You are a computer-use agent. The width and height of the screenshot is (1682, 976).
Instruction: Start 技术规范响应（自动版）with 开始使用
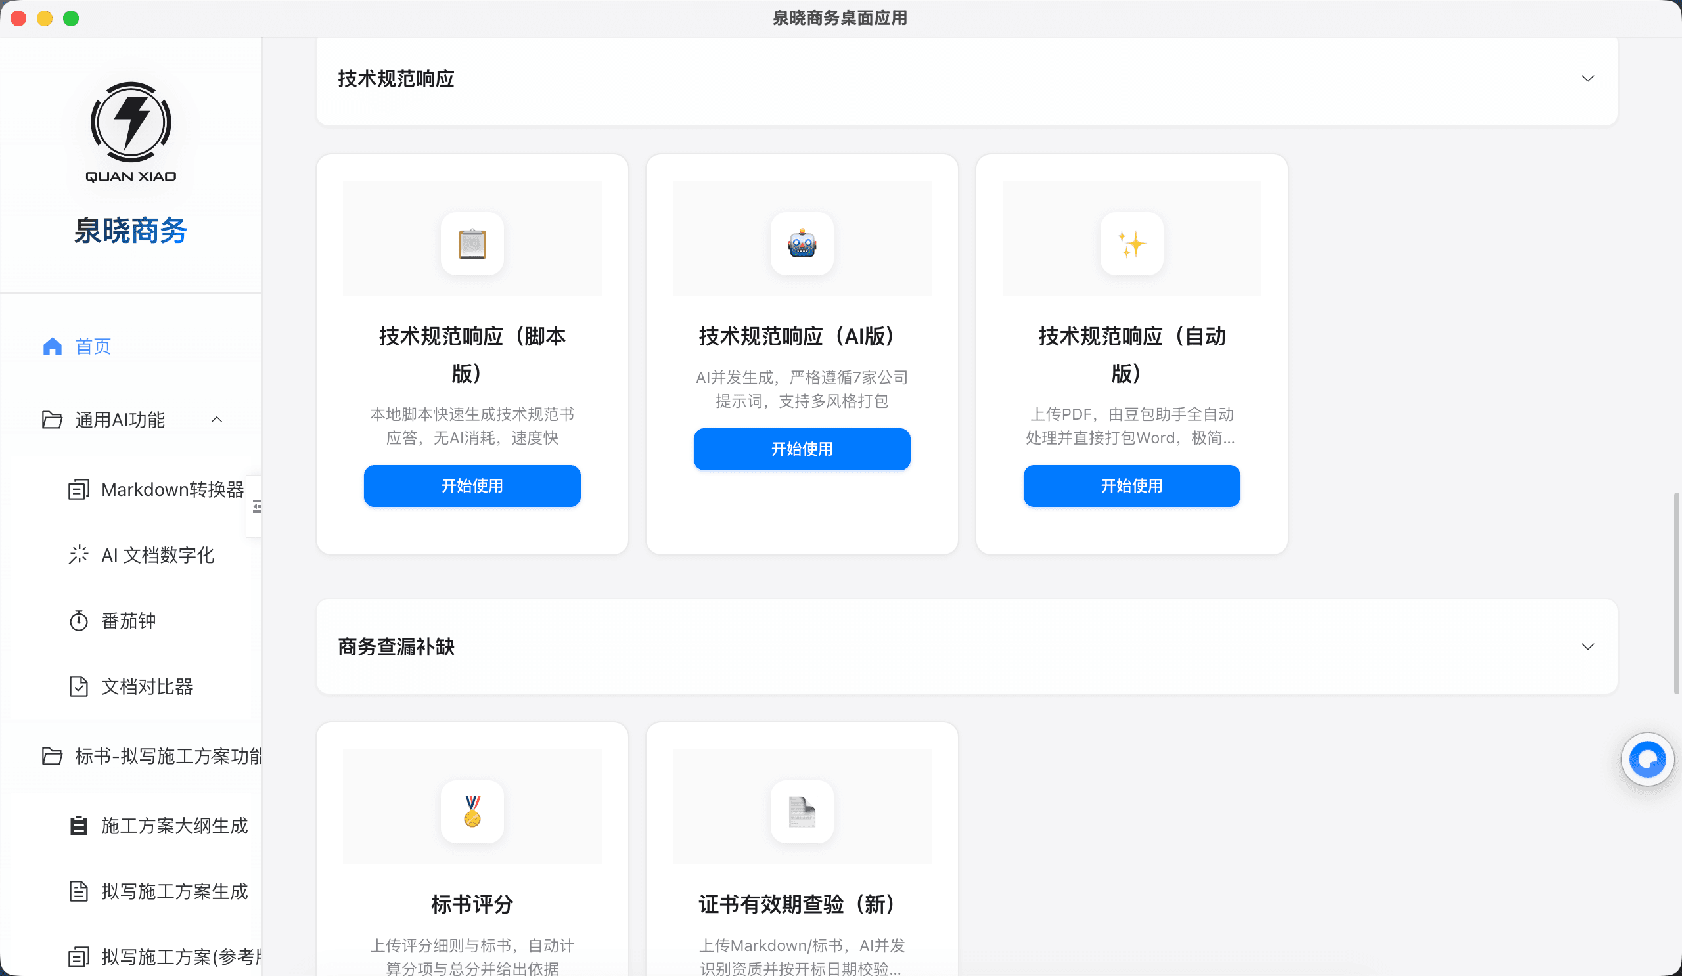1131,485
